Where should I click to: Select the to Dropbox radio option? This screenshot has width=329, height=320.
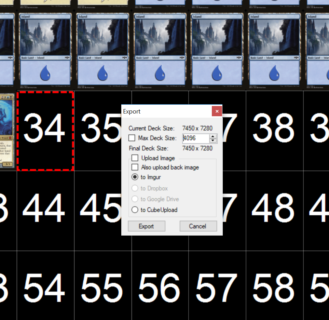click(x=135, y=188)
